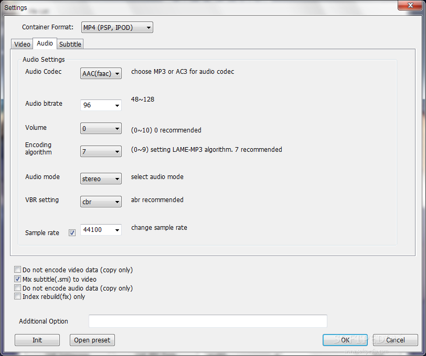Click the 'Audio Settings' group title
This screenshot has height=356, width=426.
[44, 59]
